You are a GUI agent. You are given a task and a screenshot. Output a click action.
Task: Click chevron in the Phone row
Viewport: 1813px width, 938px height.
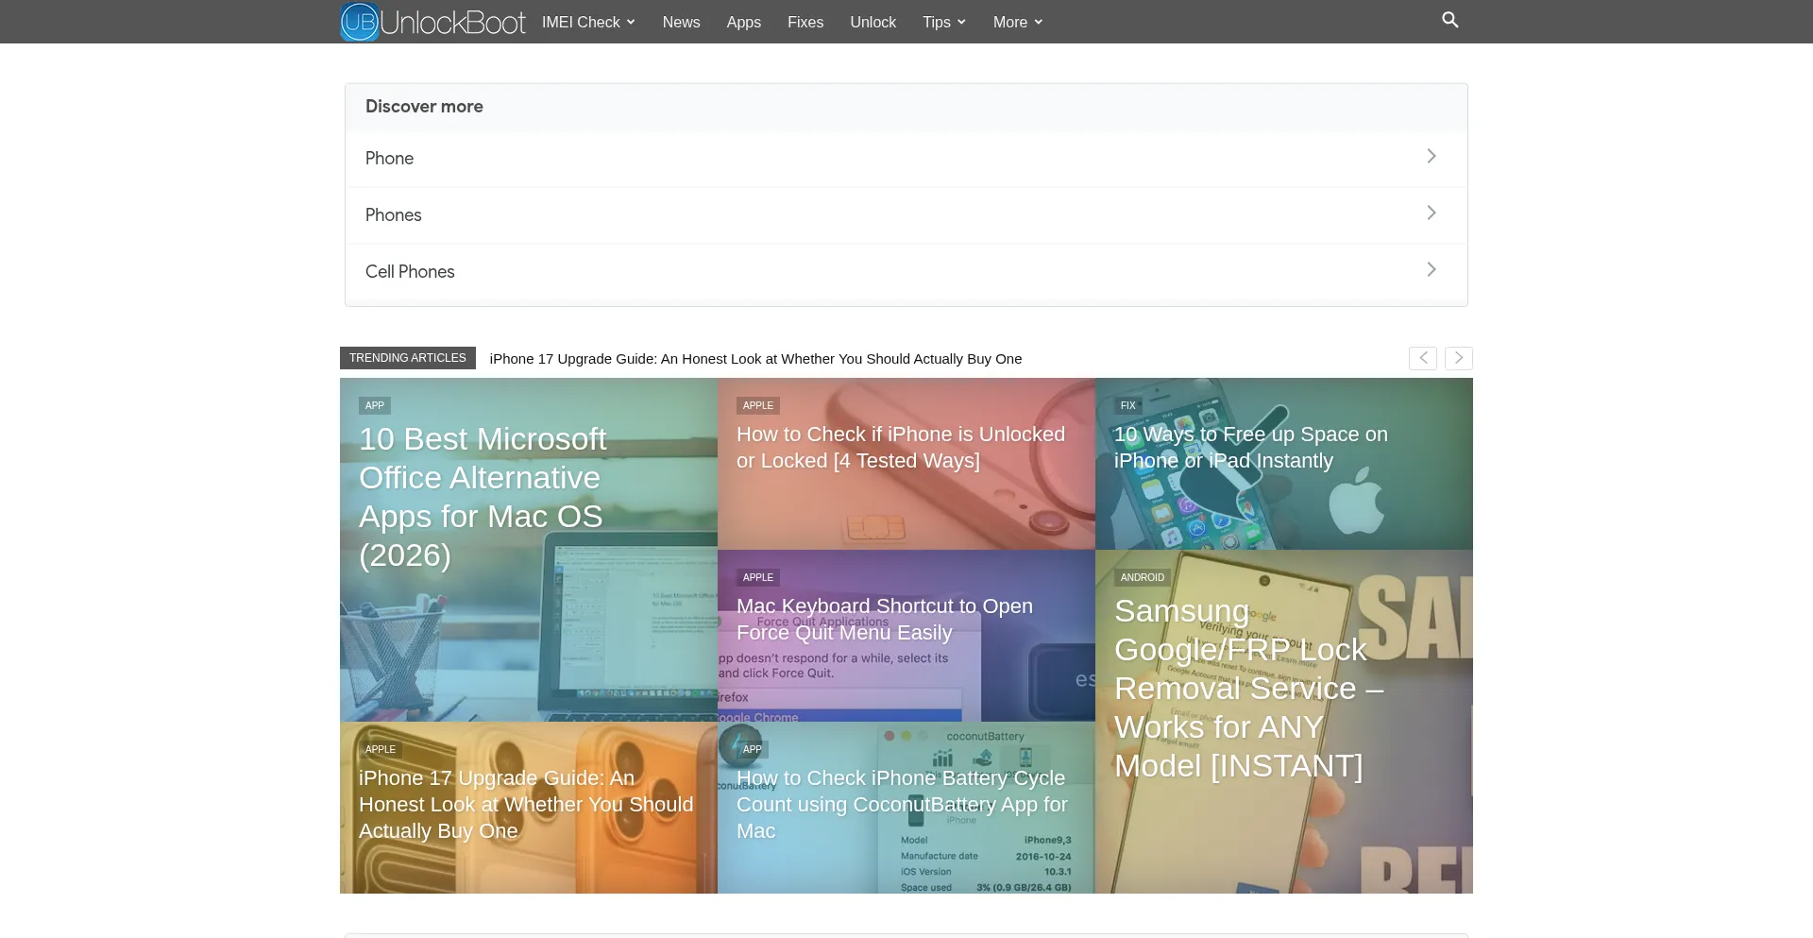coord(1432,156)
